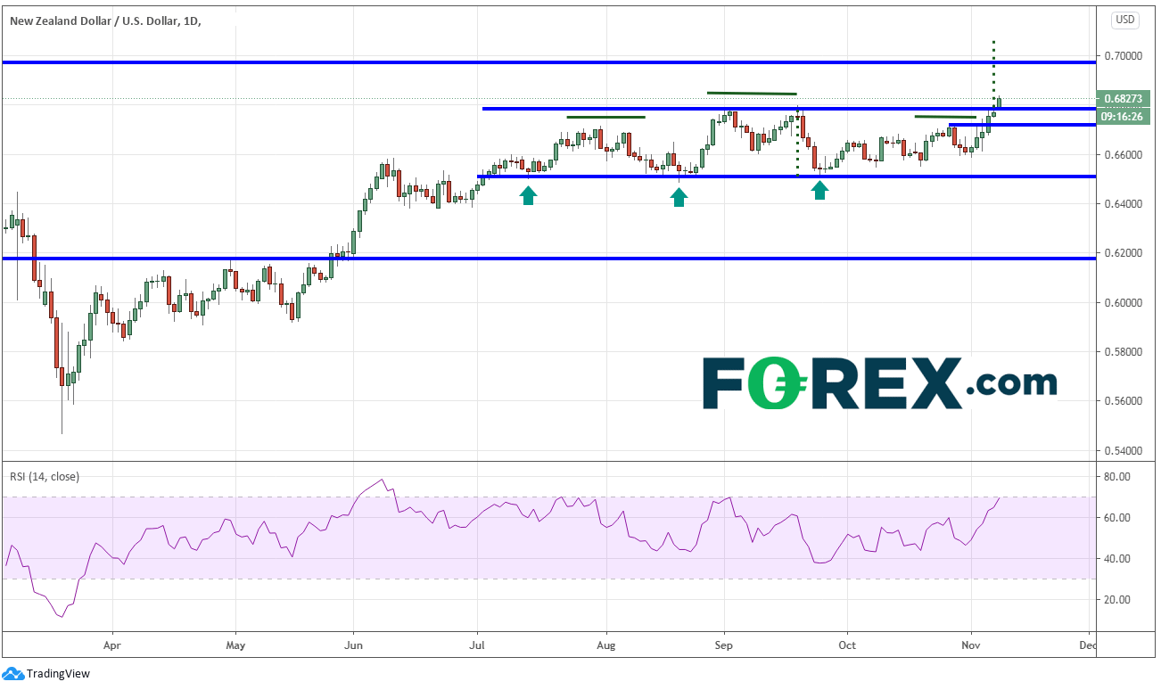
Task: Click the third teal up arrow near late September
Action: pos(819,189)
